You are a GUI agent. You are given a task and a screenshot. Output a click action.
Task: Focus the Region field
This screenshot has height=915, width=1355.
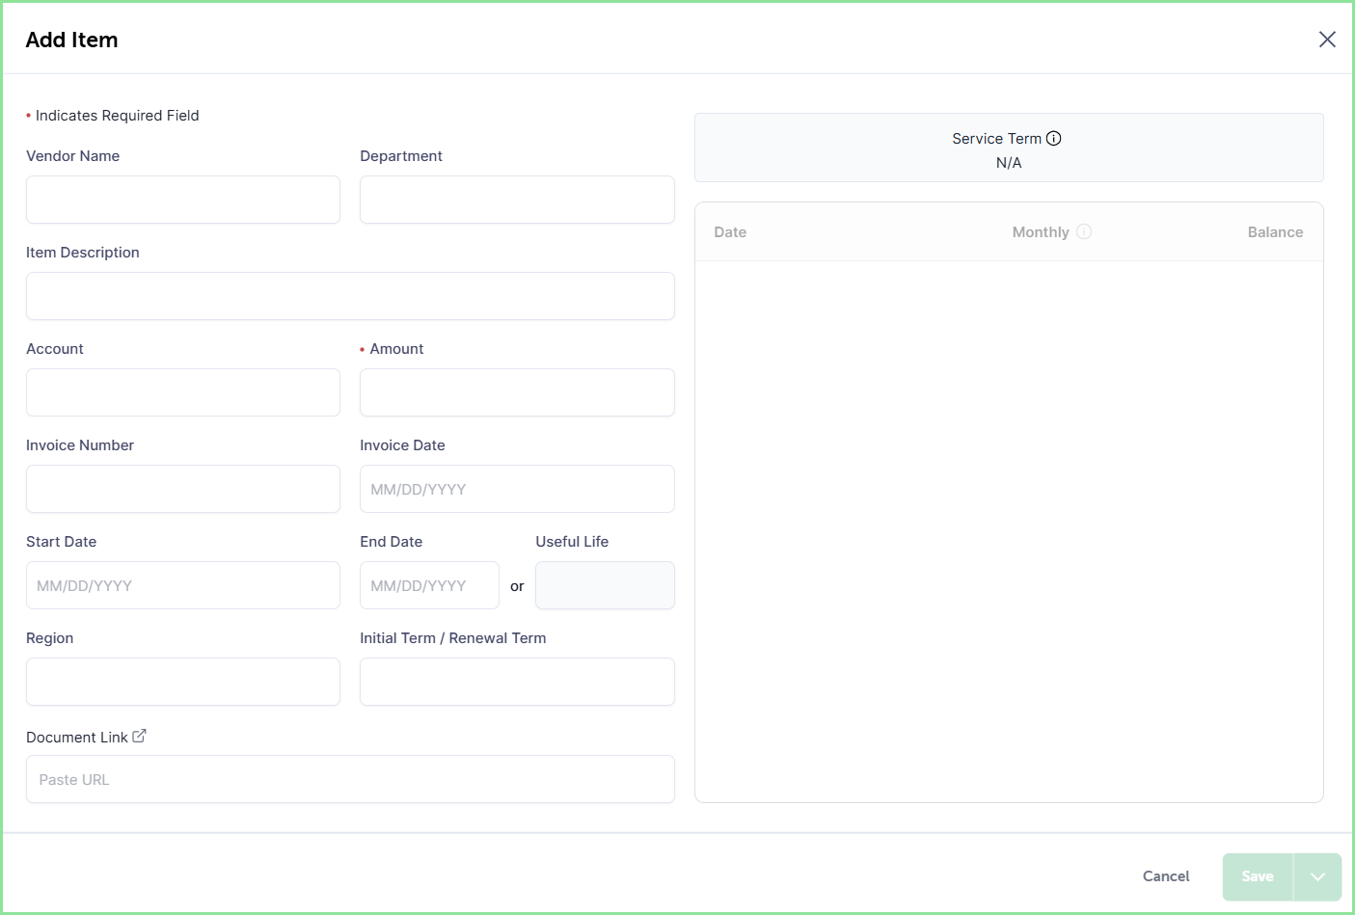click(x=183, y=682)
